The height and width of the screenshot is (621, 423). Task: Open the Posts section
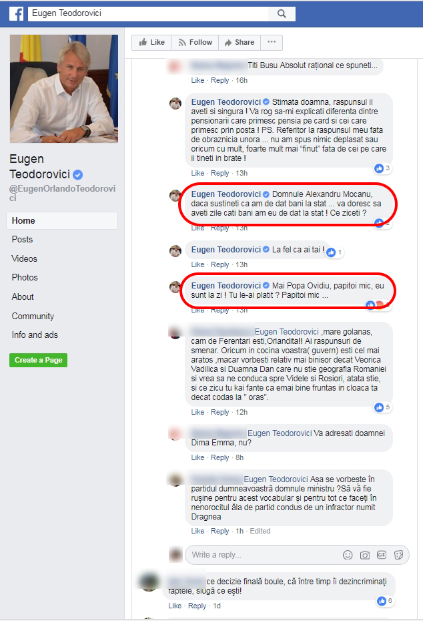22,240
